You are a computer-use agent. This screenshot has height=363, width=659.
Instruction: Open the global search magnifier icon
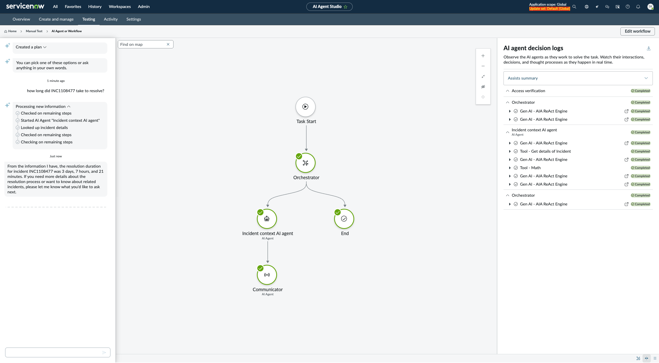click(574, 7)
